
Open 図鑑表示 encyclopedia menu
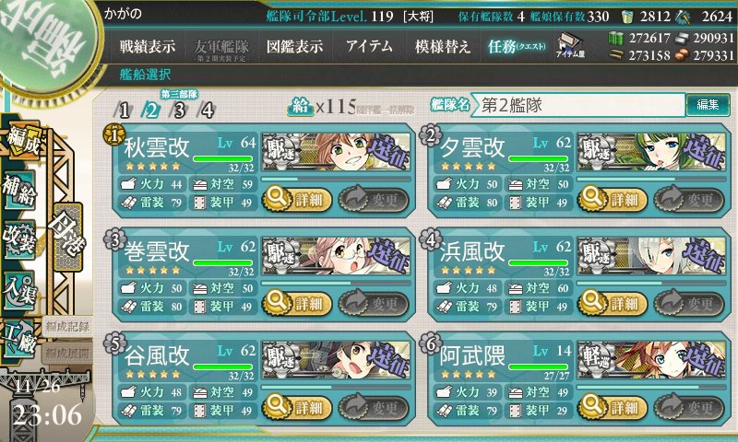click(x=294, y=46)
